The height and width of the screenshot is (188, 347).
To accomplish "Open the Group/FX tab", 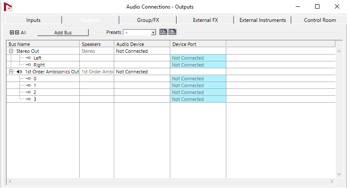I will tap(148, 20).
